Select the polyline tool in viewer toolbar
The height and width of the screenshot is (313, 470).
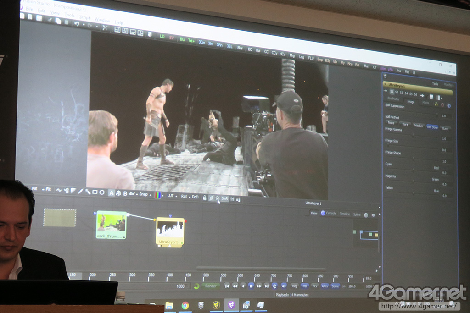(59, 190)
